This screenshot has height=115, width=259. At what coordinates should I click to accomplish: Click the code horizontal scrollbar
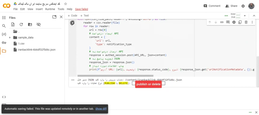pos(115,76)
